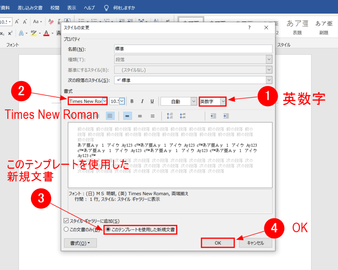Open the 校閲 ribbon tab

(55, 8)
